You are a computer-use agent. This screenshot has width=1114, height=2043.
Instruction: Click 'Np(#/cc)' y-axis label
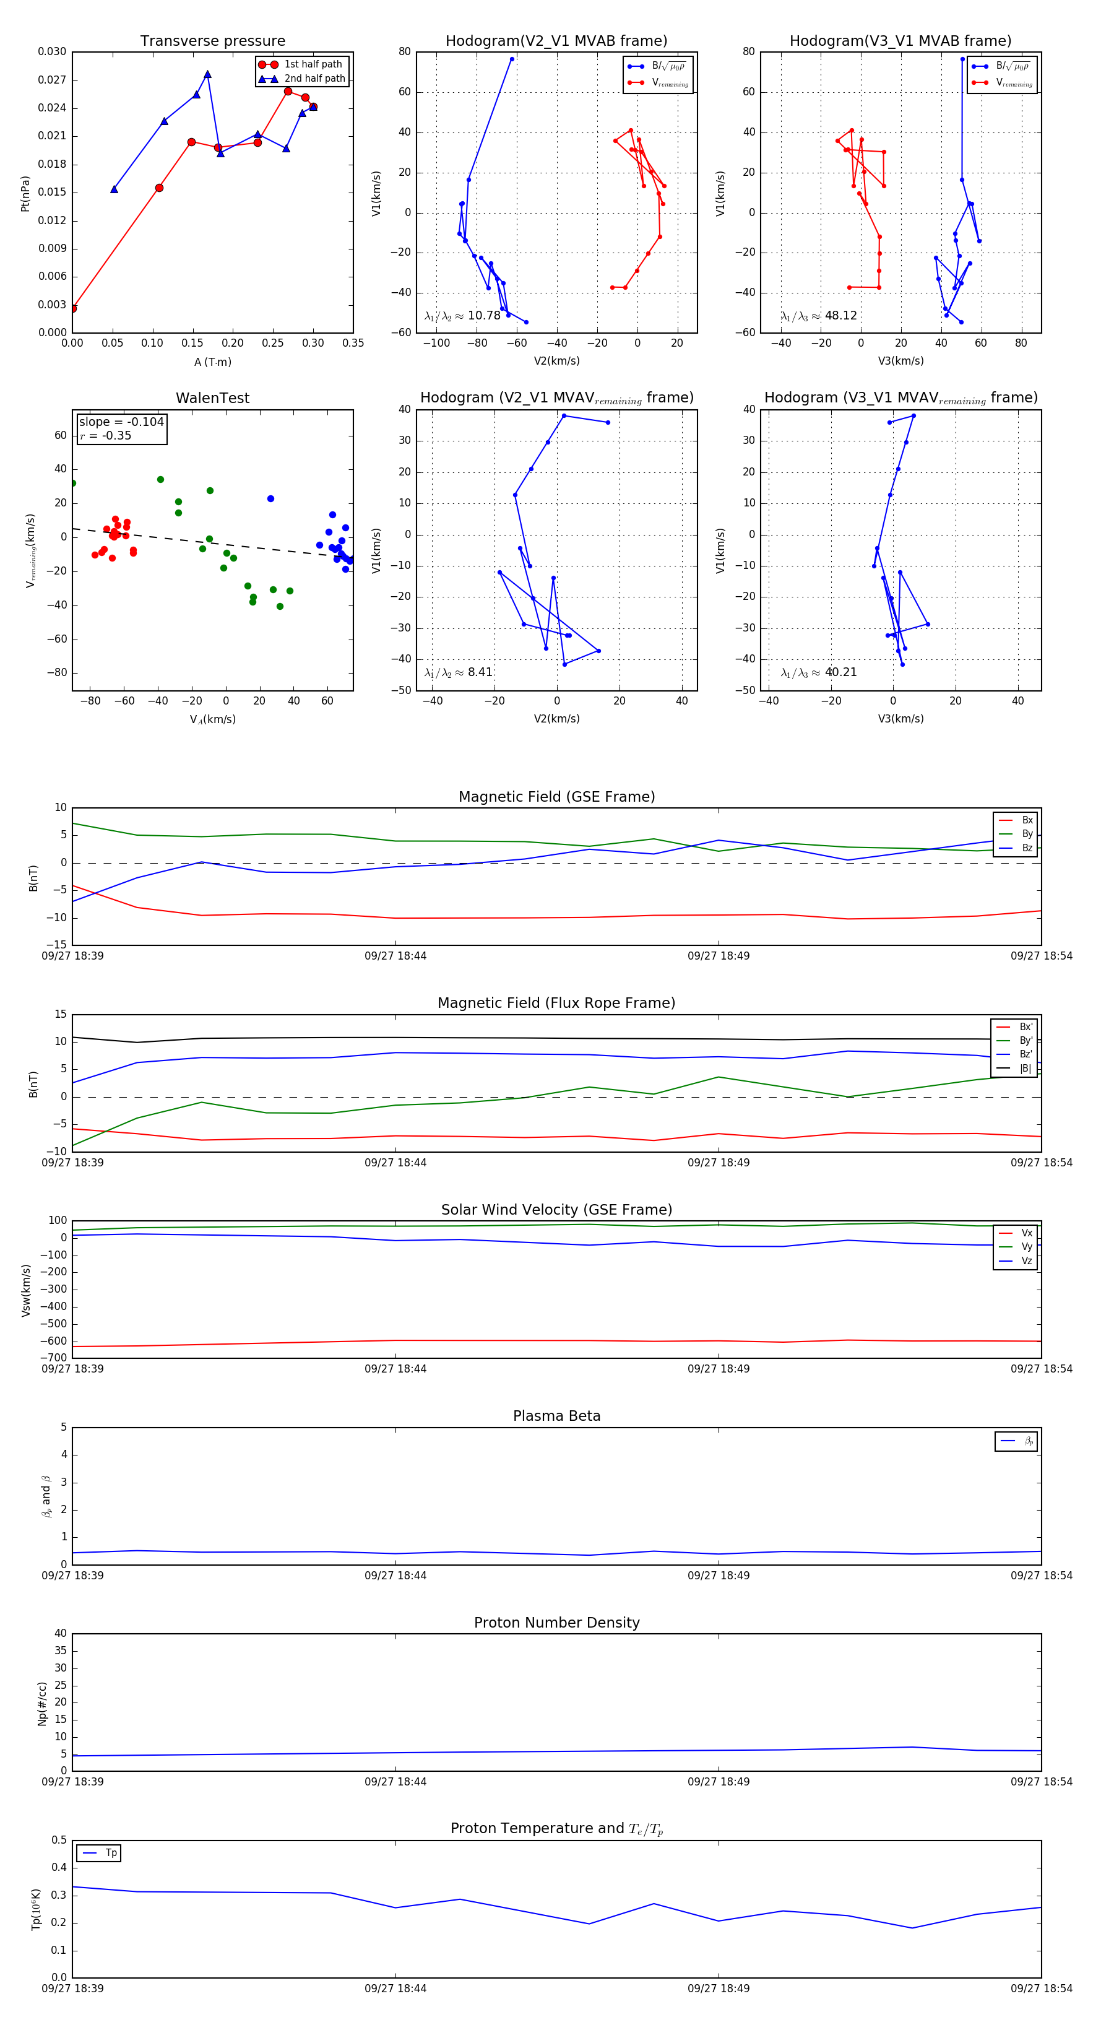click(42, 1703)
